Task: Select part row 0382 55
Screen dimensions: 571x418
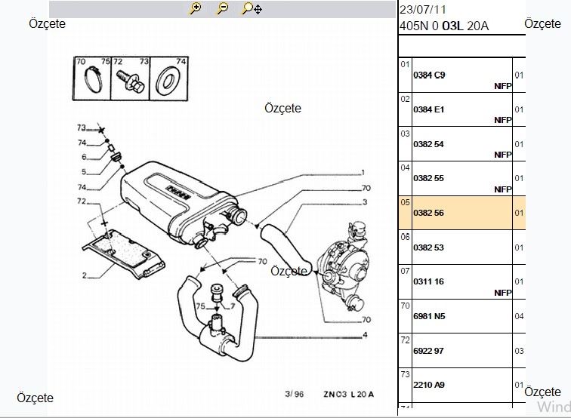Action: point(461,179)
